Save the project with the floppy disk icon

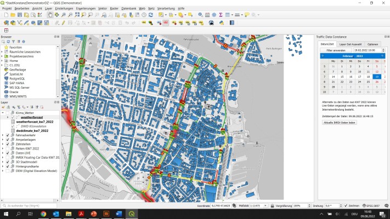click(19, 15)
